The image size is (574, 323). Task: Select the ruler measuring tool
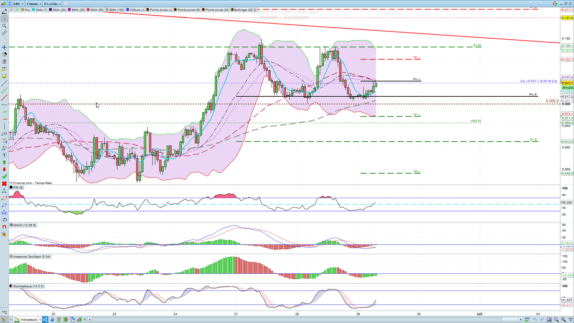tap(4, 33)
